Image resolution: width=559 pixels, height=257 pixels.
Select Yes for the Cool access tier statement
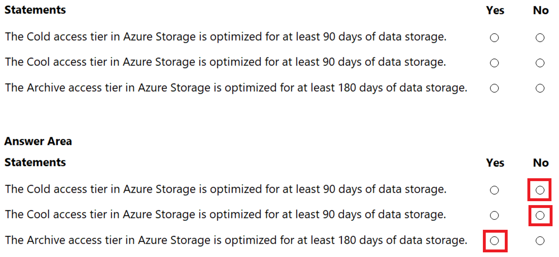click(495, 63)
